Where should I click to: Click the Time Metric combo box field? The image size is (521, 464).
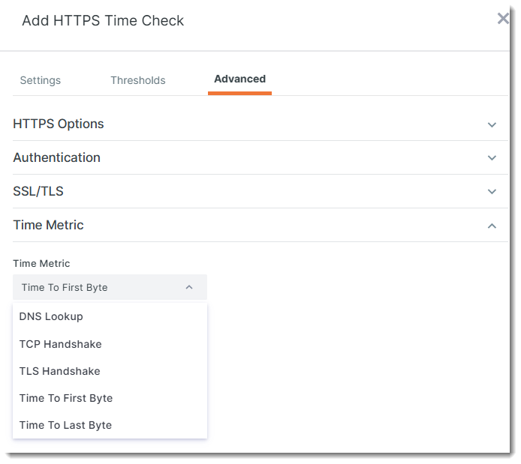click(98, 287)
